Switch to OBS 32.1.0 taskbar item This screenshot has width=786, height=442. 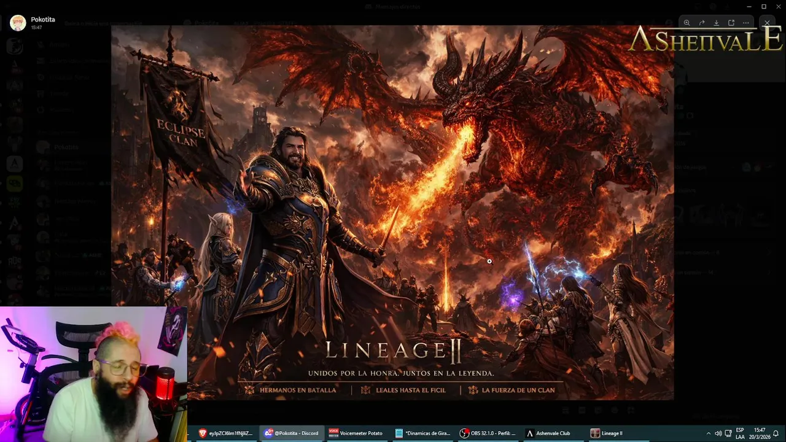[x=489, y=433]
